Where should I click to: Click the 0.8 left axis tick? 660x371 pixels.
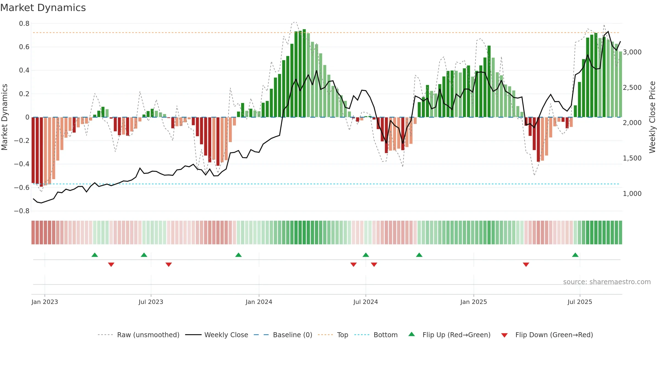24,24
